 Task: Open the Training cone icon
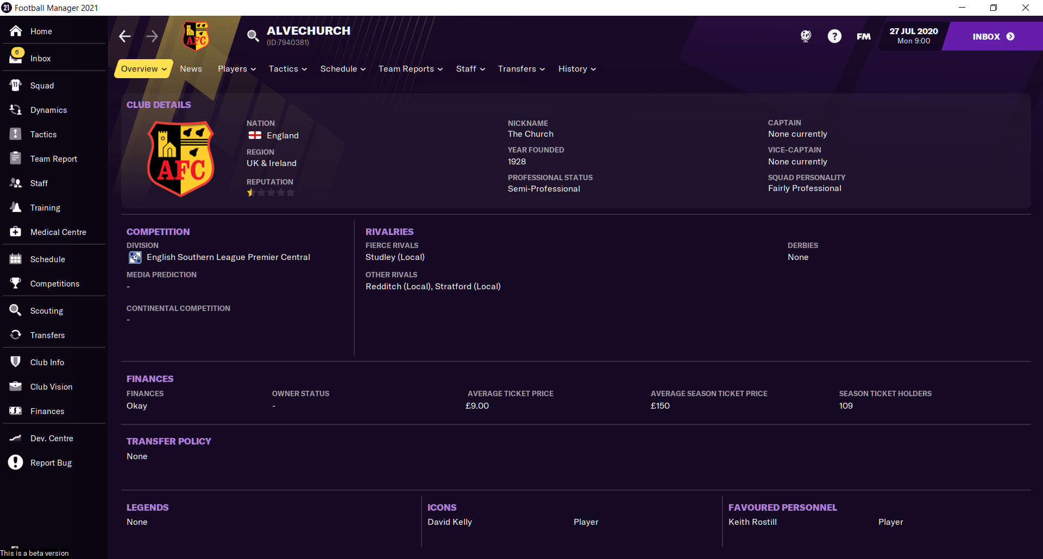16,207
